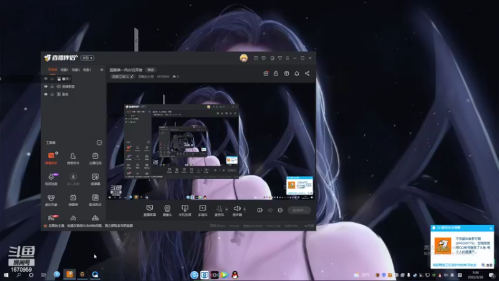Open the 歌词助手 lyrics assistant tool
Viewport: 499px width, 281px height.
pyautogui.click(x=95, y=200)
